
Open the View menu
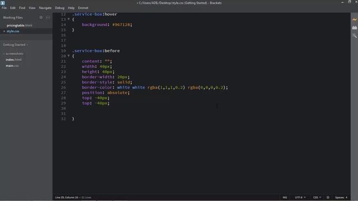[32, 8]
